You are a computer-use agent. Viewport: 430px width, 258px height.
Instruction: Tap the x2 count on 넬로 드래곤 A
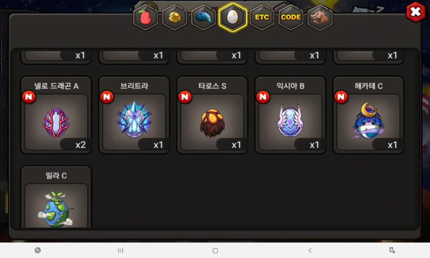(80, 145)
